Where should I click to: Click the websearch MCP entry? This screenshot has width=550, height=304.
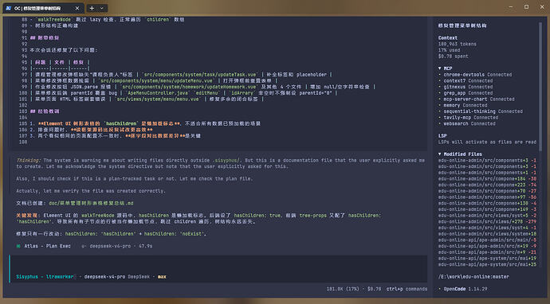pos(467,123)
